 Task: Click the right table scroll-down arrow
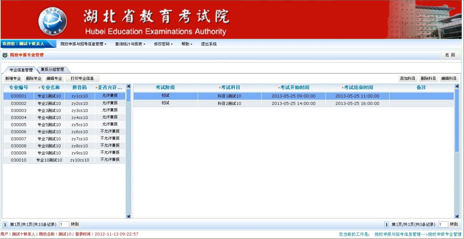click(457, 216)
